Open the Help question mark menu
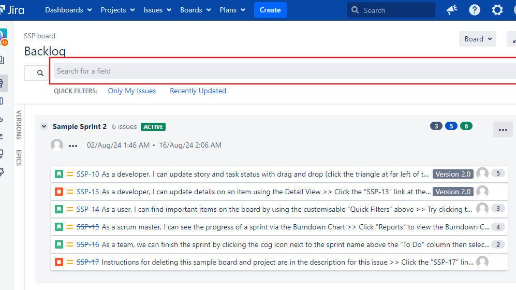This screenshot has height=290, width=516. [474, 10]
